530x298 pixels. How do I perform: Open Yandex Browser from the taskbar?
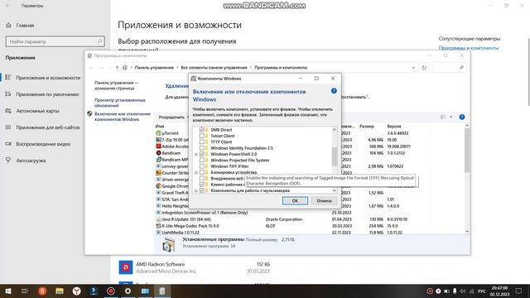pyautogui.click(x=77, y=291)
